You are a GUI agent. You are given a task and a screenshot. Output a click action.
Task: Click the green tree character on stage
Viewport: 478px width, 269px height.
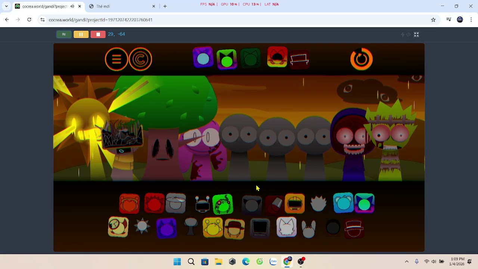coord(162,127)
